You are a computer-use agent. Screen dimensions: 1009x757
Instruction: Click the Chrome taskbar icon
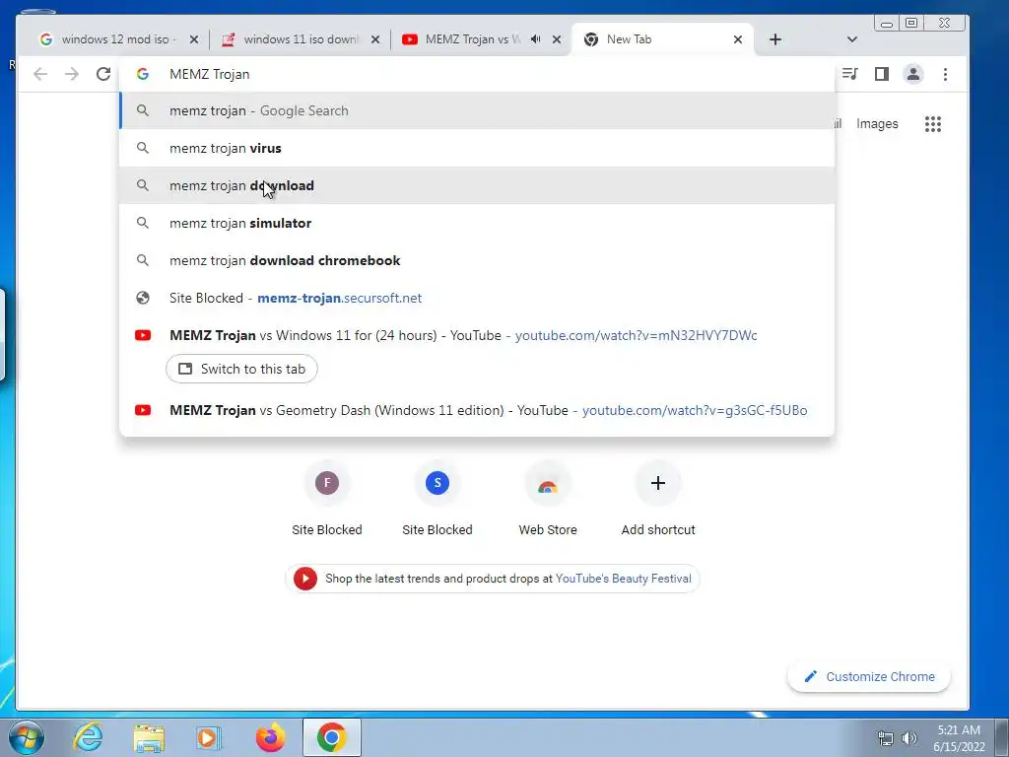331,737
